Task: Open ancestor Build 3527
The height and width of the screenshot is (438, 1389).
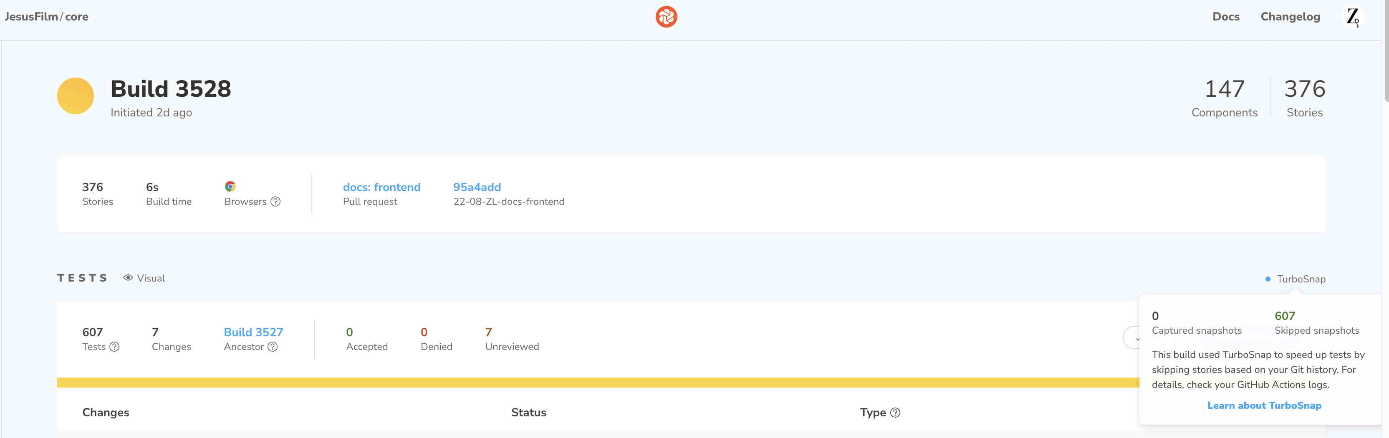Action: click(x=253, y=332)
